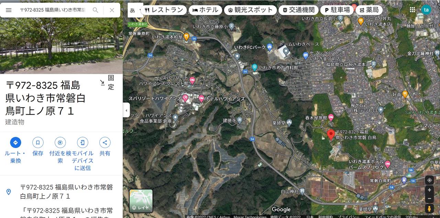Collapse the side panel arrow
The image size is (440, 218).
pyautogui.click(x=126, y=111)
